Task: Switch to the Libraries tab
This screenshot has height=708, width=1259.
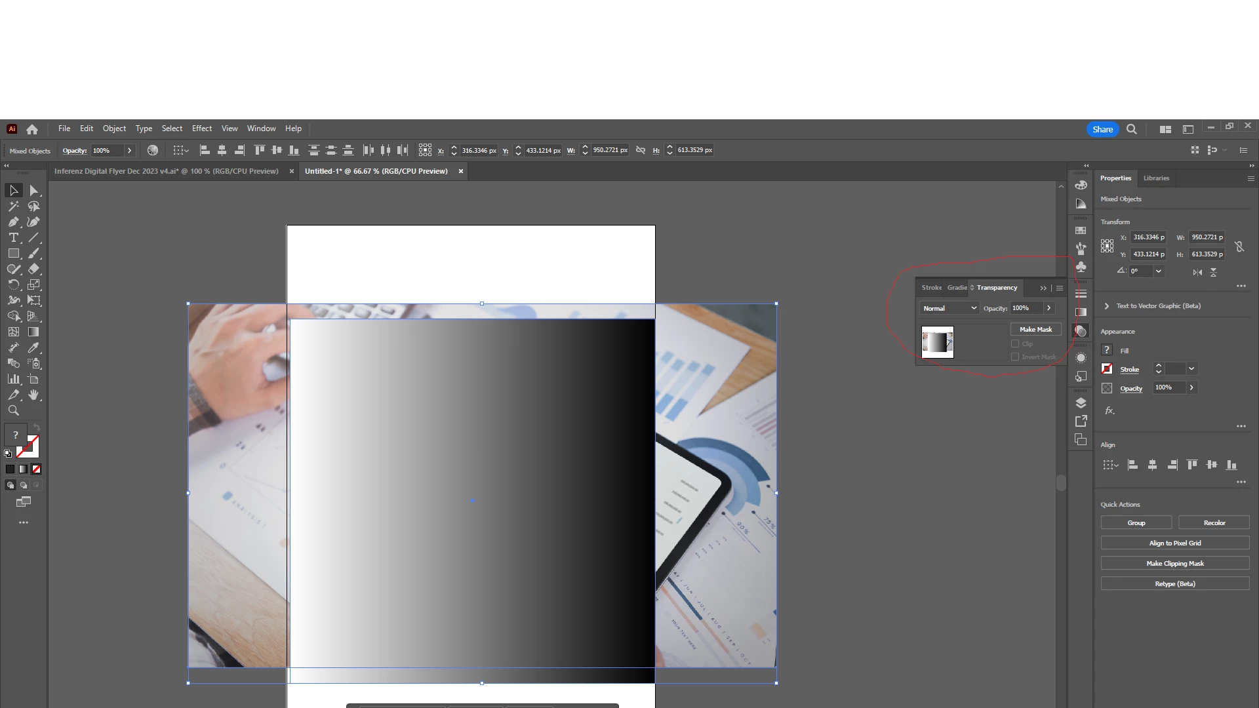Action: (1156, 178)
